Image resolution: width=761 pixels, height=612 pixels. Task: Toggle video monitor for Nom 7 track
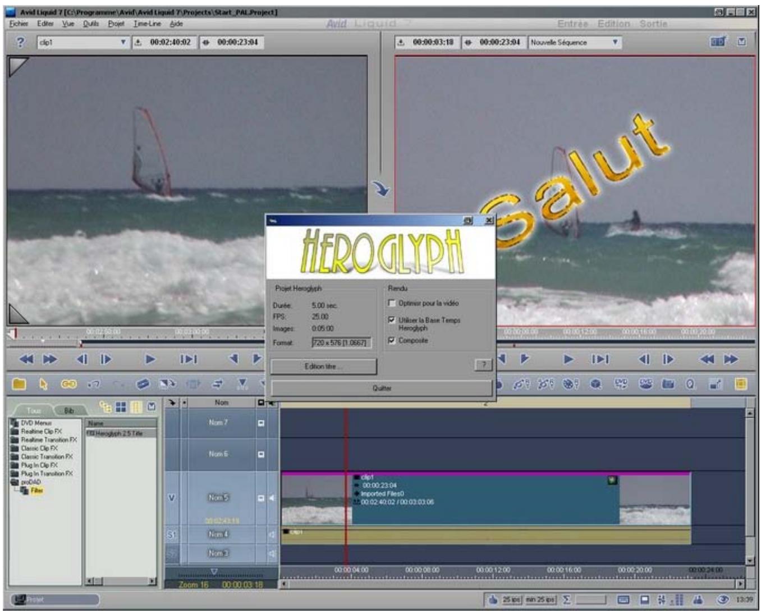(x=261, y=423)
